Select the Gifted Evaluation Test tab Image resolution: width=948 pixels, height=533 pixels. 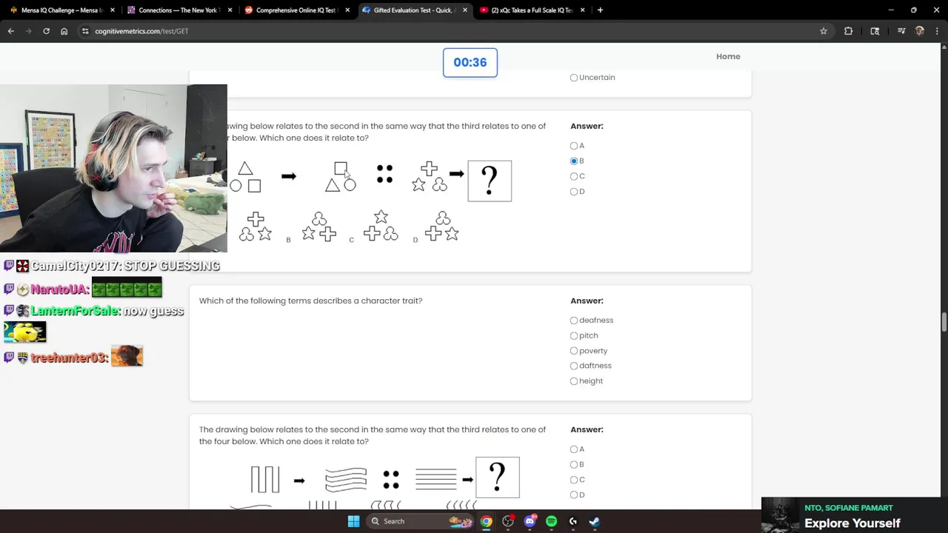pos(413,10)
